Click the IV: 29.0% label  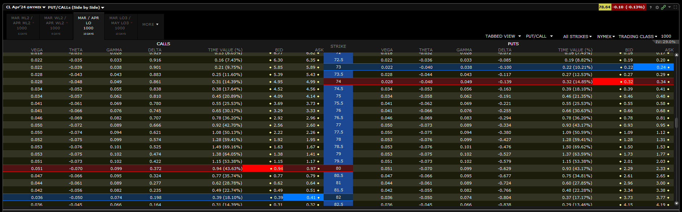pos(665,42)
